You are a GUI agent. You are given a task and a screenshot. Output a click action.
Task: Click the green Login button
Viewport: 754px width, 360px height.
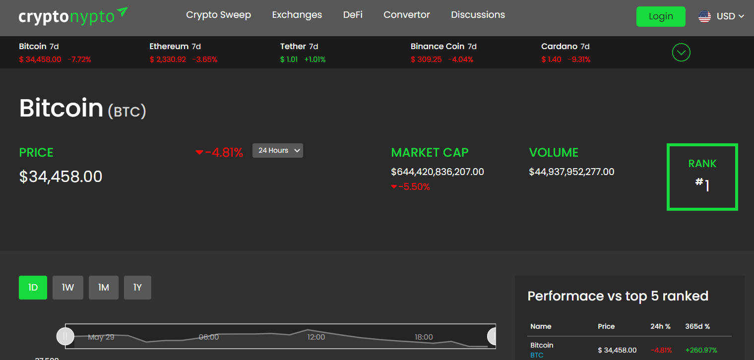(661, 16)
